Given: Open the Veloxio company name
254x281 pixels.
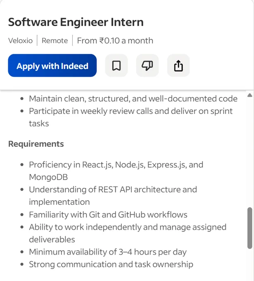Looking at the screenshot, I should coord(20,40).
